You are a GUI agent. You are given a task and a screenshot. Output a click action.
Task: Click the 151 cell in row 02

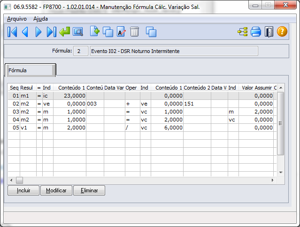197,104
